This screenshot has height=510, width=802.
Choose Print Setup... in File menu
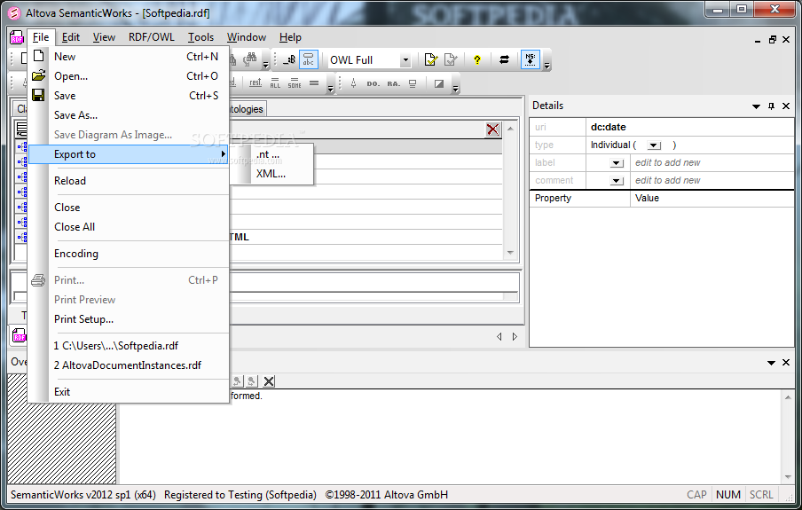point(128,318)
